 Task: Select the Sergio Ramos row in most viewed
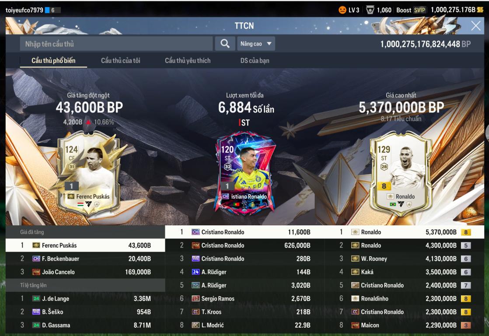coord(245,298)
